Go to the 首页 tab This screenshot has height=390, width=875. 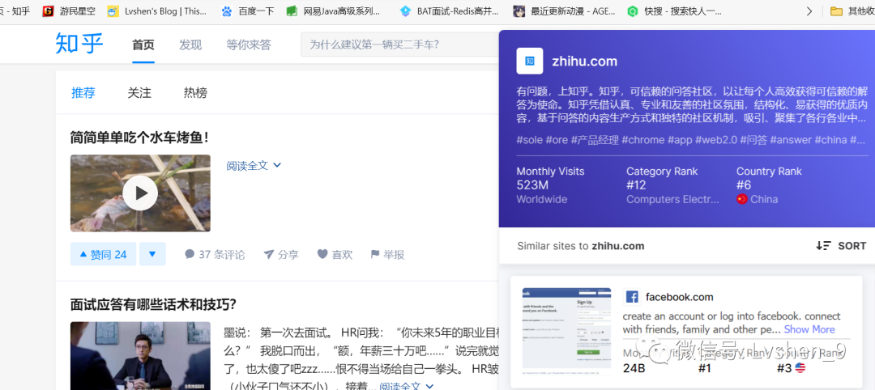pos(143,45)
